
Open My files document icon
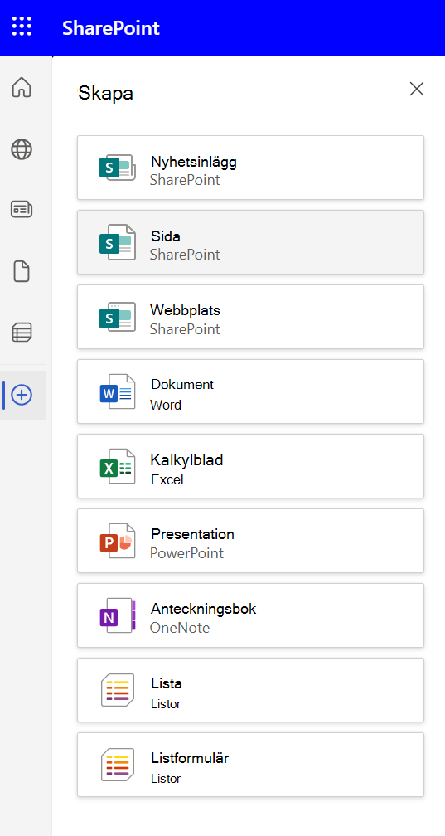coord(22,272)
